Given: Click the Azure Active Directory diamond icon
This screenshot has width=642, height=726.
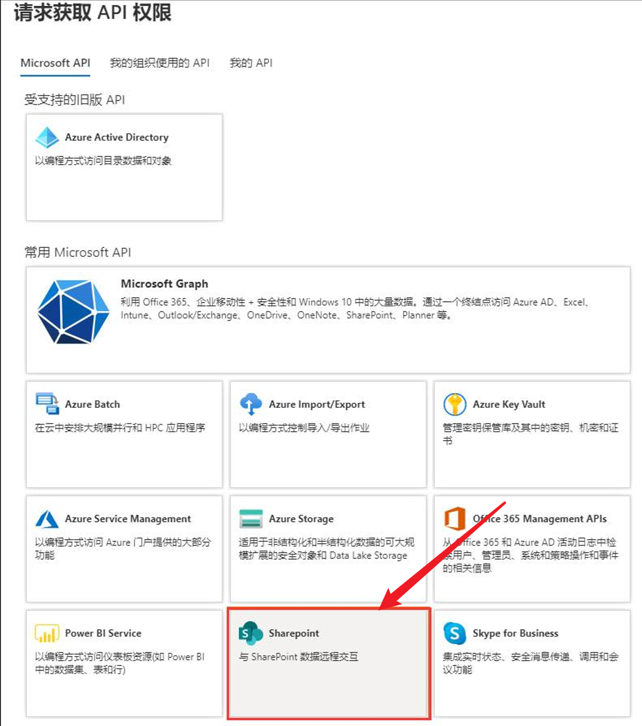Looking at the screenshot, I should click(47, 138).
